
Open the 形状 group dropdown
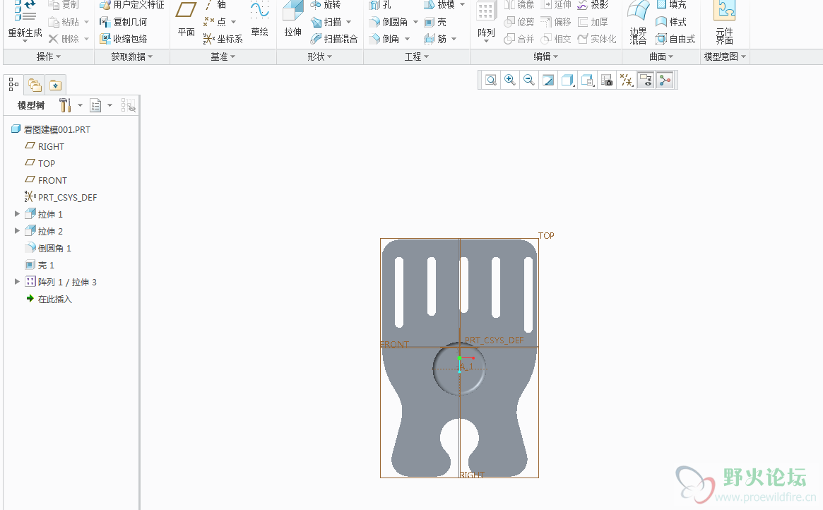point(319,57)
